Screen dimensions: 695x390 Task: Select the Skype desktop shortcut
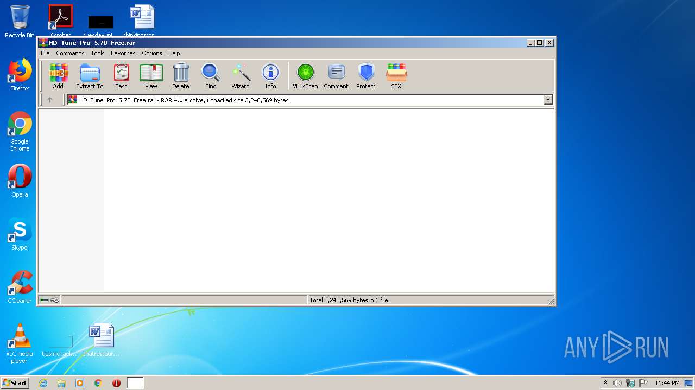(20, 233)
